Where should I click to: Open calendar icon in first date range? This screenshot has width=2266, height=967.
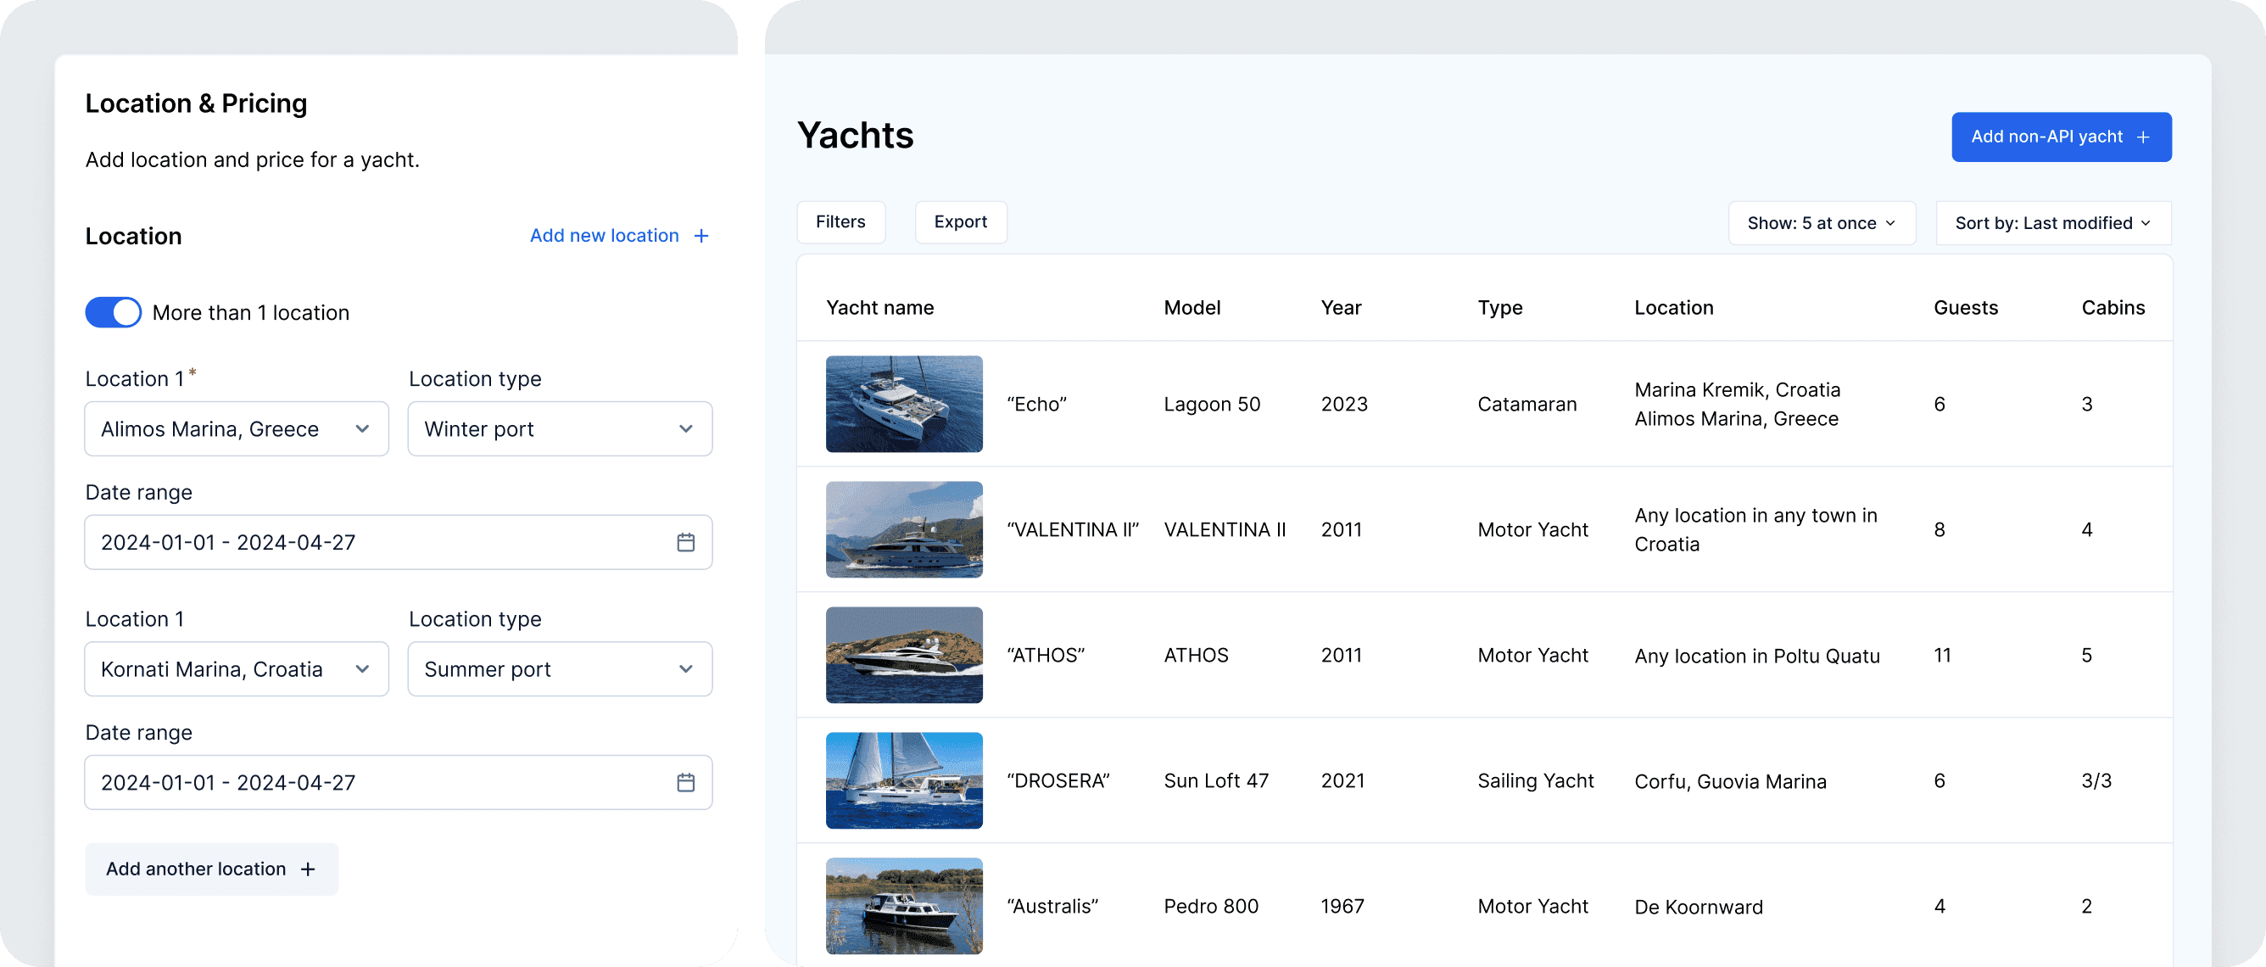(x=685, y=542)
